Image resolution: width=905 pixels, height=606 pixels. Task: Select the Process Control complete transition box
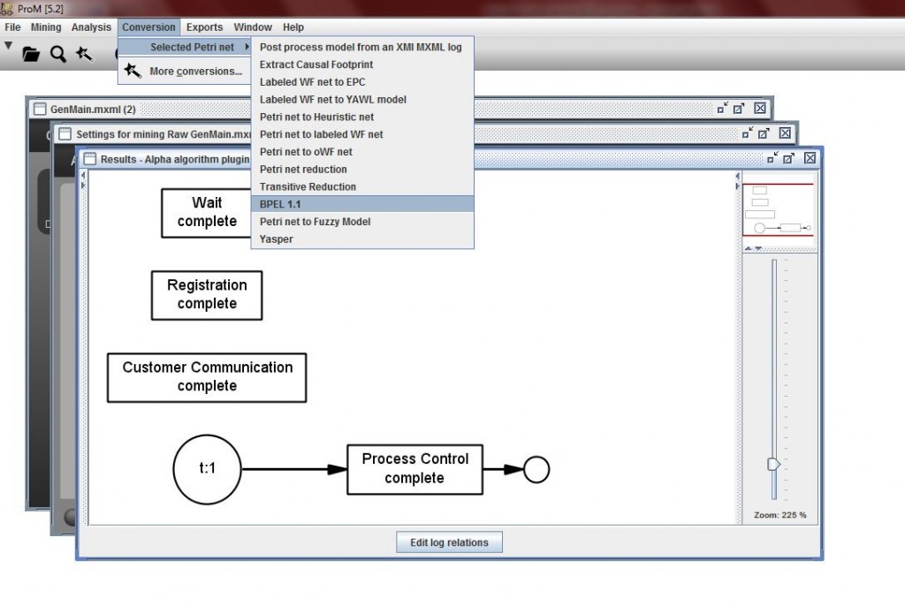click(414, 469)
